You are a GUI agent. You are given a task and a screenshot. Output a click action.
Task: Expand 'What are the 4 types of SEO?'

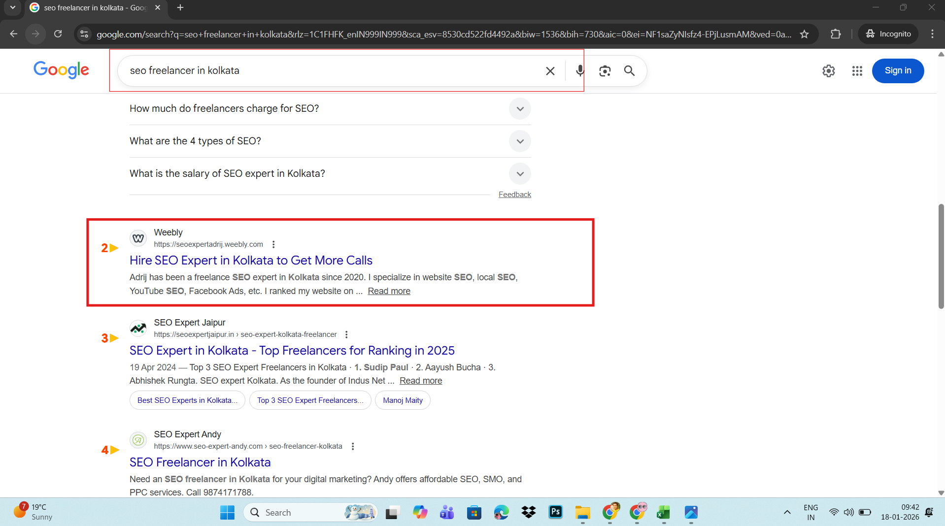pyautogui.click(x=520, y=141)
